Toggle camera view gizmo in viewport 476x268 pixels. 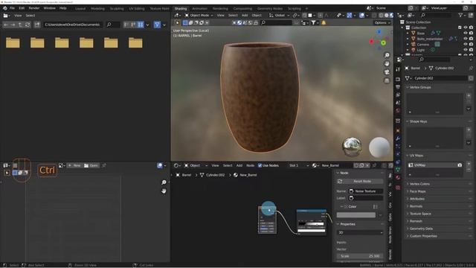(387, 72)
